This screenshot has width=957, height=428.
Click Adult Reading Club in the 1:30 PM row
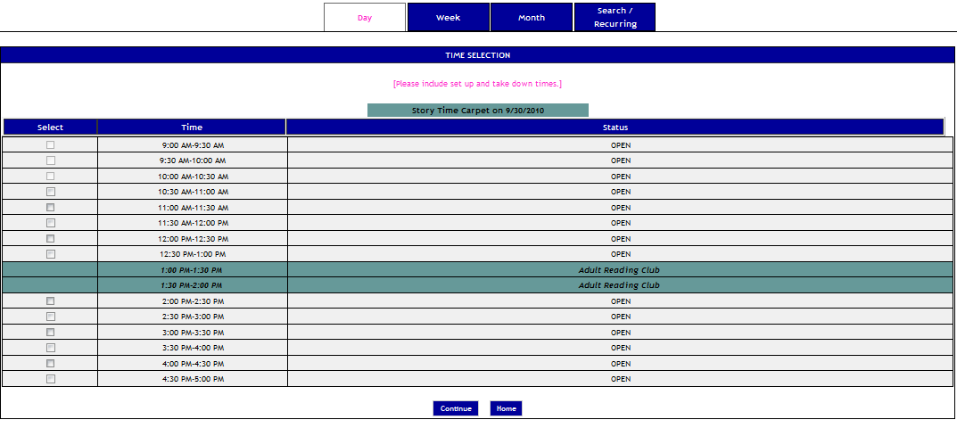619,285
